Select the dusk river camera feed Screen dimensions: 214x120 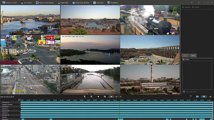[x=90, y=50]
